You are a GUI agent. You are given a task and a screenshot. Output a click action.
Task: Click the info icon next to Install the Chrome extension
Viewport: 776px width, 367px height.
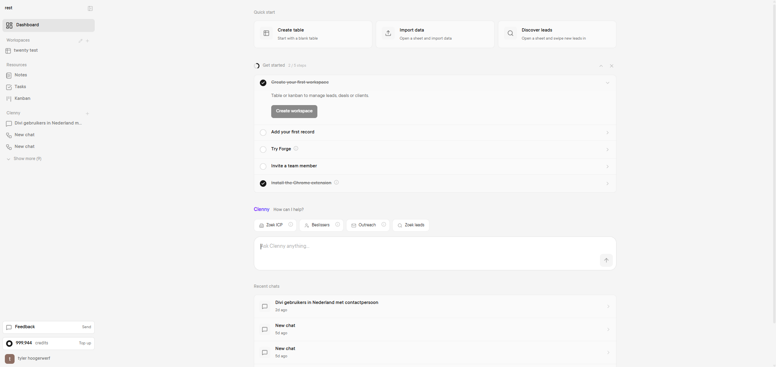pos(336,183)
